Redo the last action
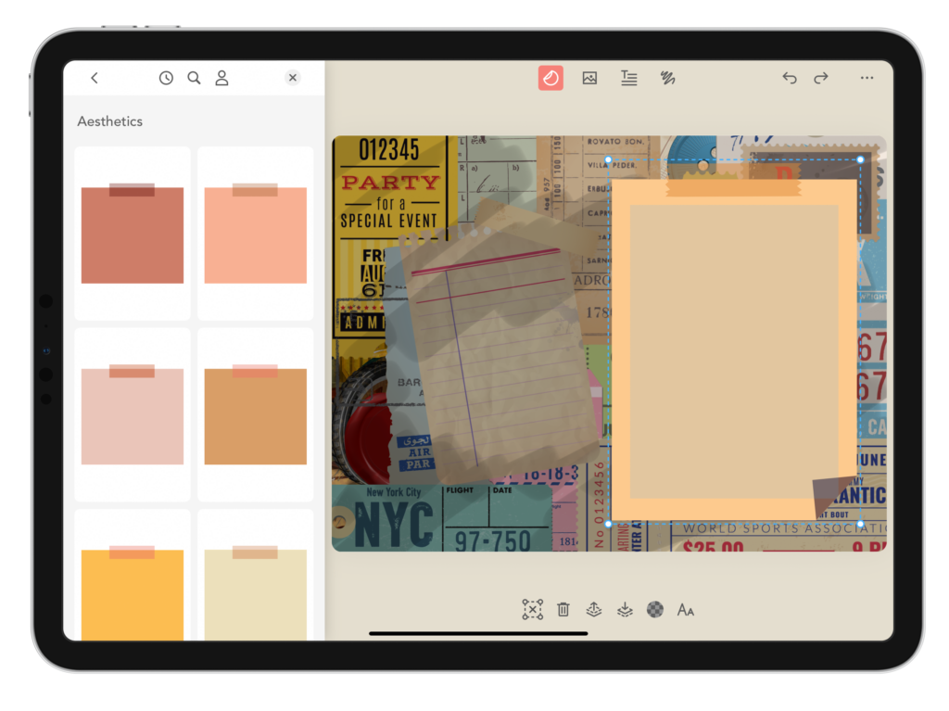This screenshot has width=949, height=711. point(821,78)
